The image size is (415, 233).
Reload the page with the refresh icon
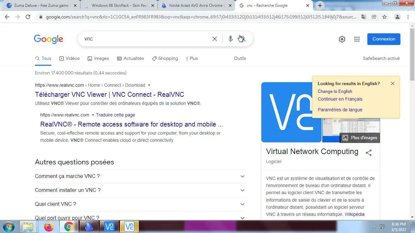click(x=28, y=17)
